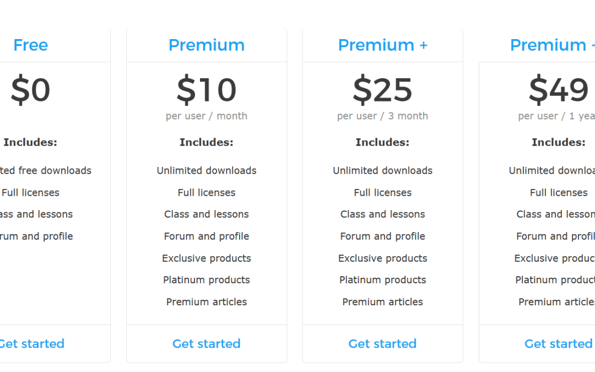Click Get started under the $49 plan
The height and width of the screenshot is (372, 595).
(x=558, y=343)
